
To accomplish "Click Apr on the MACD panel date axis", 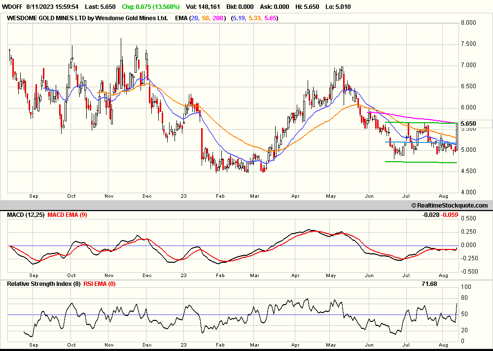I will 295,276.
